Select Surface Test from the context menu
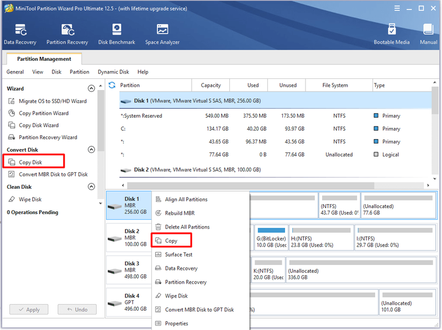The width and height of the screenshot is (442, 330). pyautogui.click(x=178, y=254)
